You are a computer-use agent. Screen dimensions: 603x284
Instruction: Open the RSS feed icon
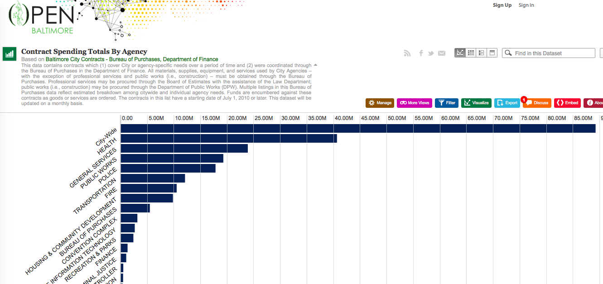[407, 53]
